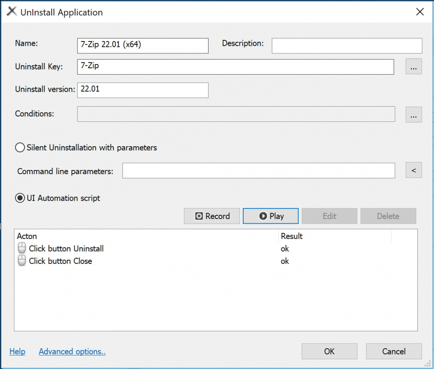Image resolution: width=434 pixels, height=369 pixels.
Task: Focus the Name input field
Action: [x=143, y=46]
